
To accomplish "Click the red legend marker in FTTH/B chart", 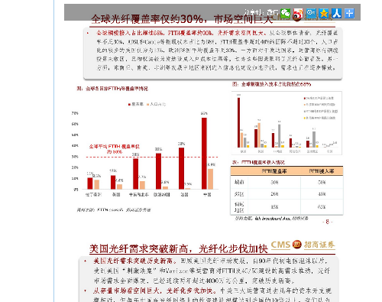I will [x=129, y=104].
